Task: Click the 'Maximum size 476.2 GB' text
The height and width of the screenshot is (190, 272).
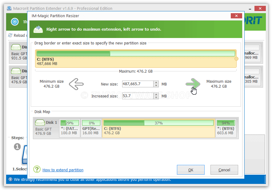Action: [219, 84]
